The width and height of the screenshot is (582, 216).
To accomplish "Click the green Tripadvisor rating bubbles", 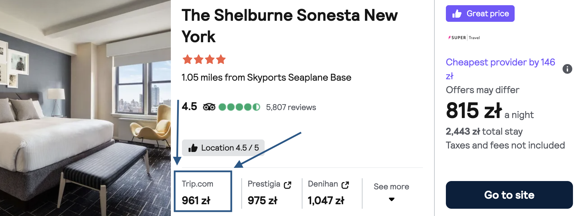I will click(x=239, y=107).
